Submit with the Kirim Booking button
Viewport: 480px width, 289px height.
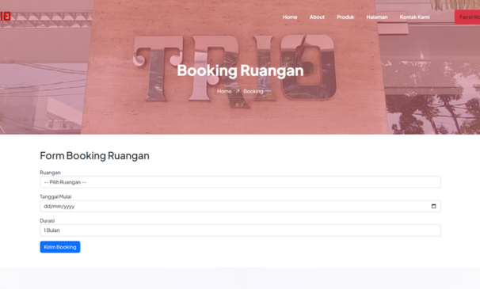click(60, 247)
